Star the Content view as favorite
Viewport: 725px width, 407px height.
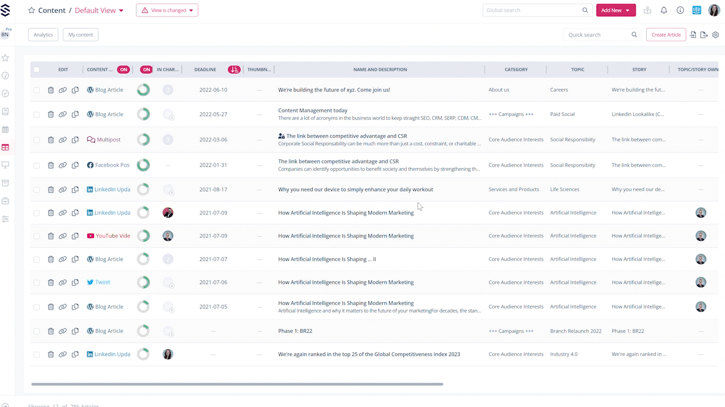click(x=32, y=10)
